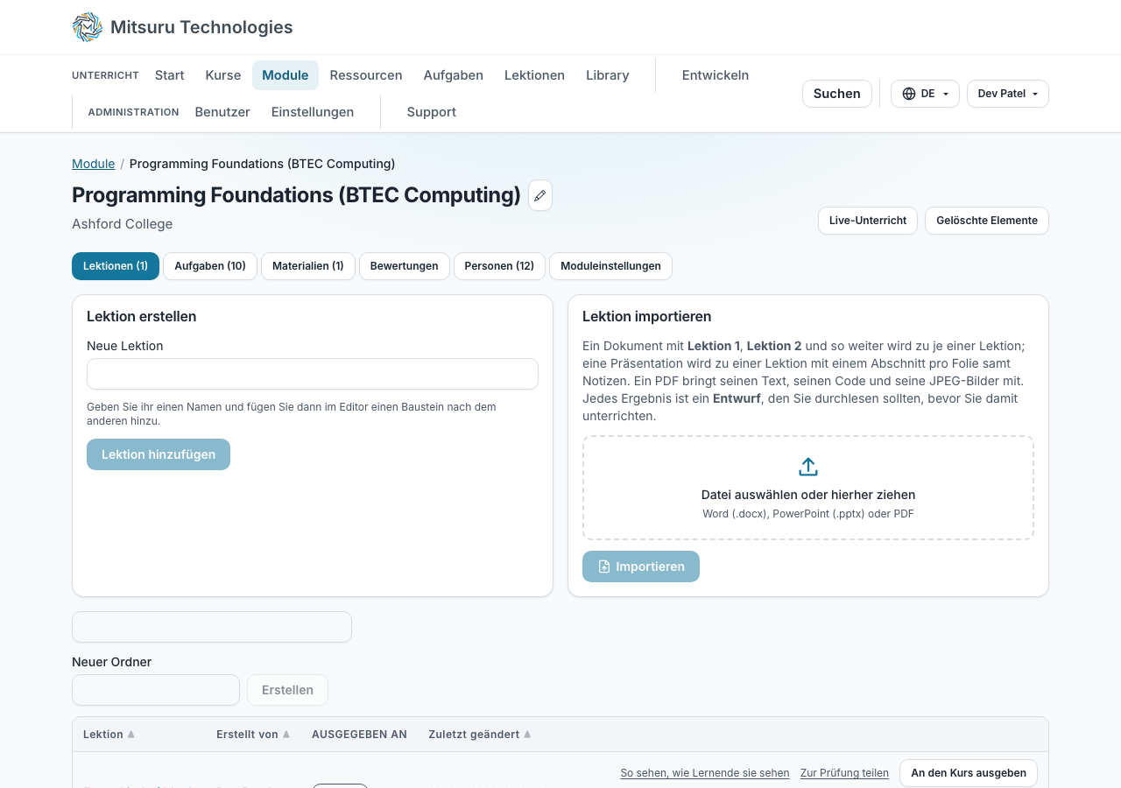This screenshot has width=1121, height=788.
Task: Click Erstellen next to the new folder field
Action: pos(287,690)
